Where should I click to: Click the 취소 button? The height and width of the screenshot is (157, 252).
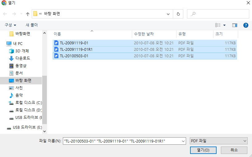pos(234,150)
